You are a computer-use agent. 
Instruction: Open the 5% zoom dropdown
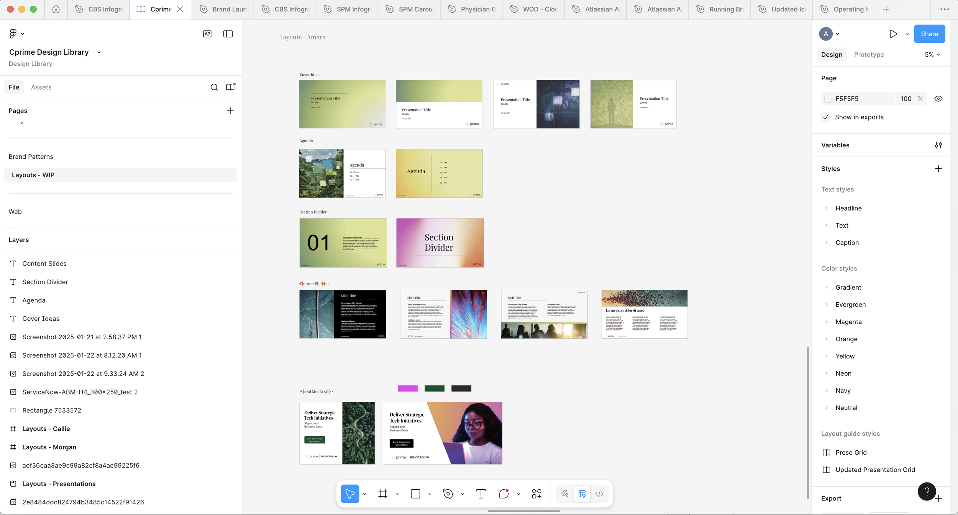click(x=932, y=55)
